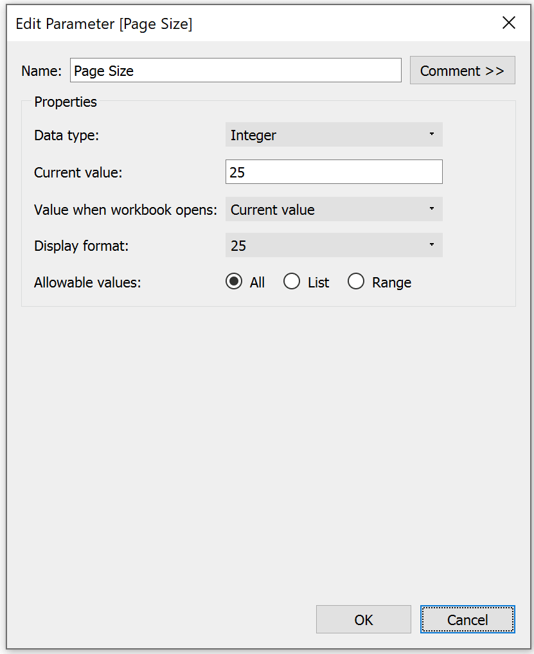
Task: Click the Properties group heading
Action: click(x=66, y=102)
